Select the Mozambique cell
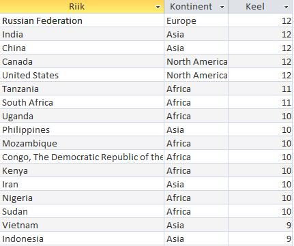Viewport: 294px width, 246px height. 82,143
